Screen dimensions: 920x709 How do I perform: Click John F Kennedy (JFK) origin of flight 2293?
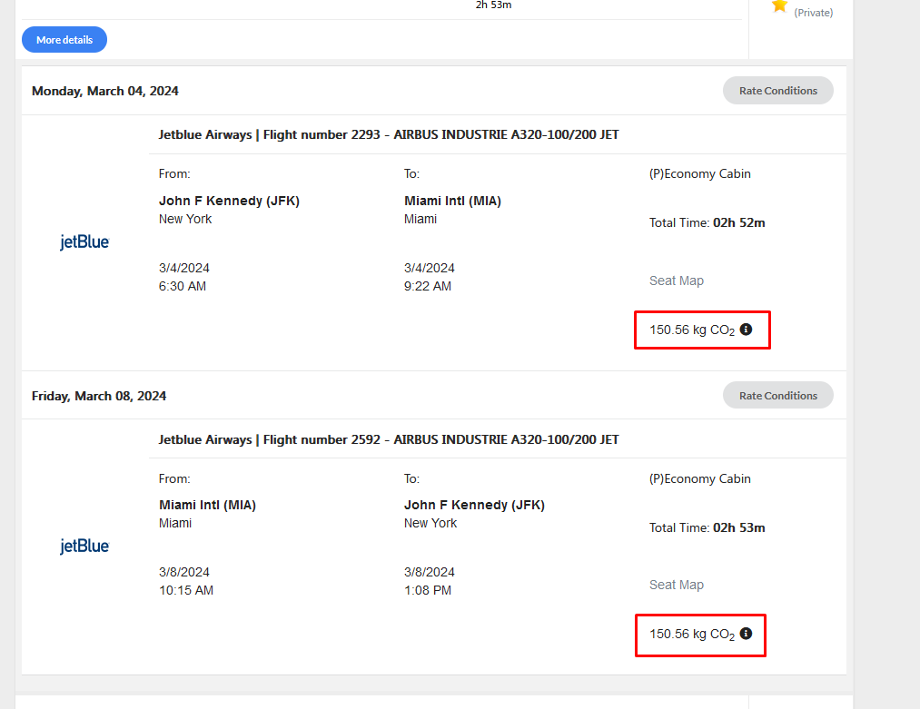tap(229, 201)
